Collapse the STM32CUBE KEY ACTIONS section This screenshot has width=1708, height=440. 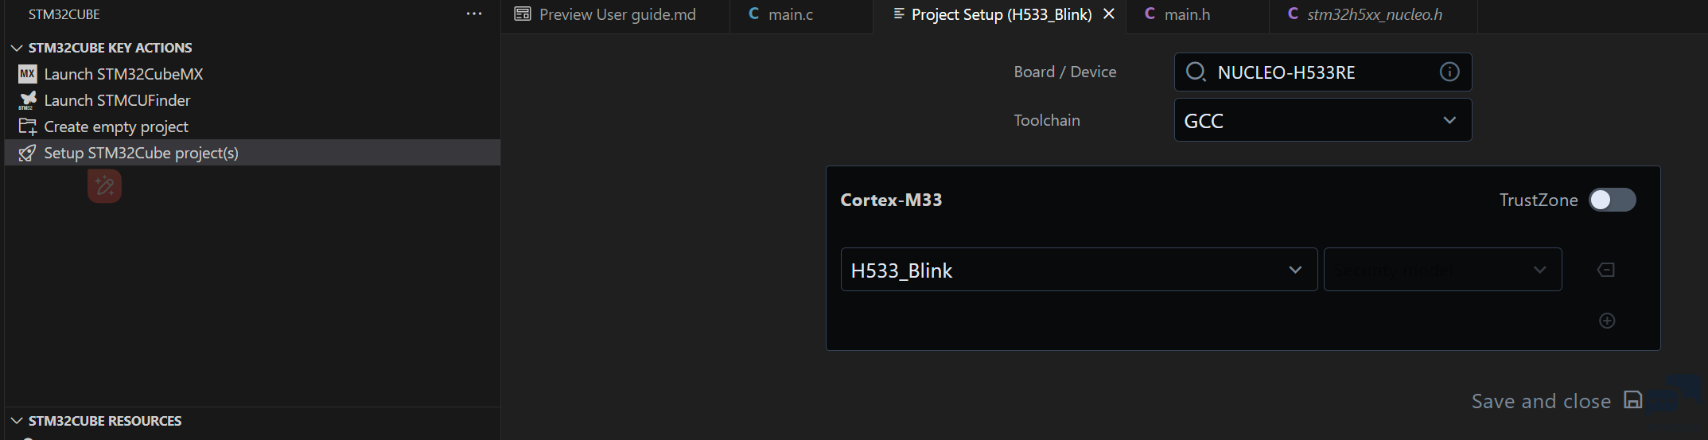pos(17,48)
